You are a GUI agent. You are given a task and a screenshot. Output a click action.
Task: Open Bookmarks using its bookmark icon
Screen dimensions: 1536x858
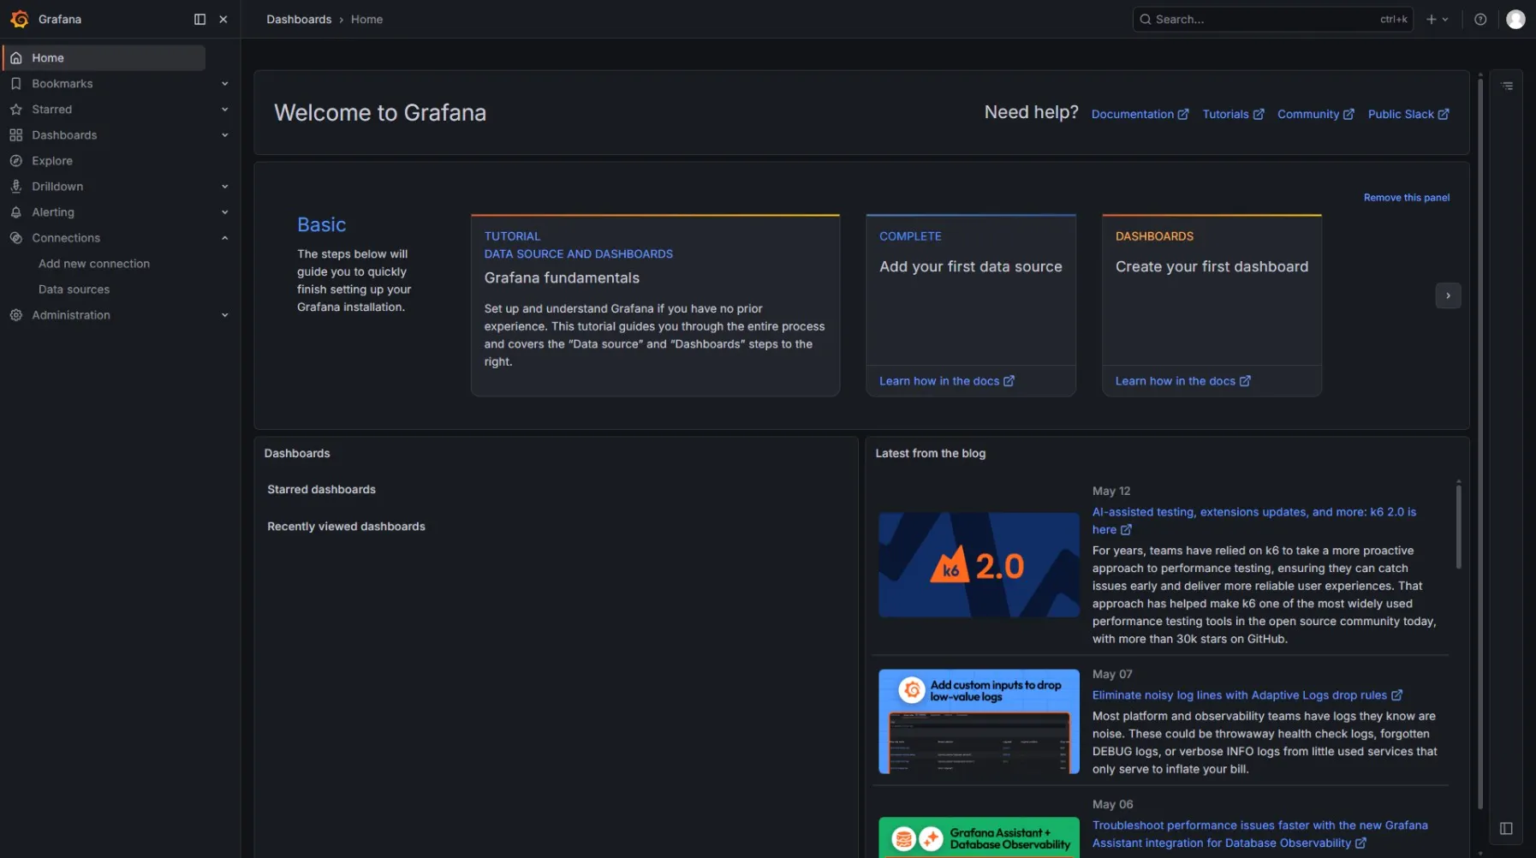point(16,83)
